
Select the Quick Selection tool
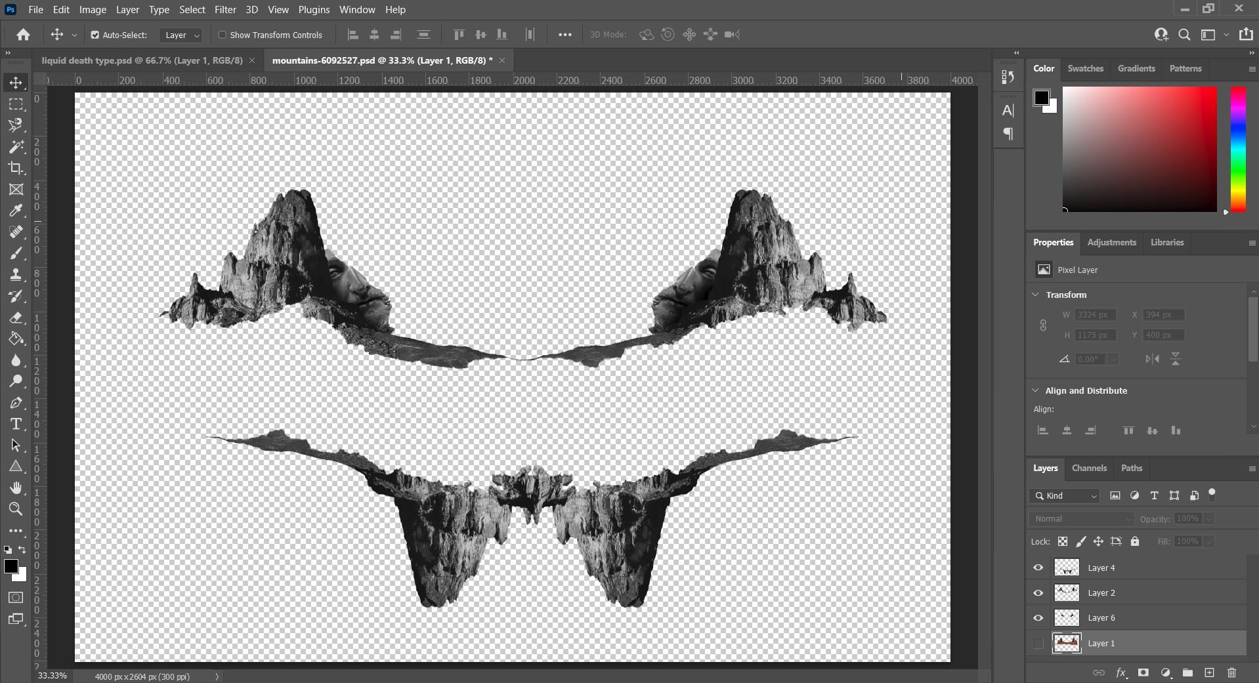[x=16, y=125]
